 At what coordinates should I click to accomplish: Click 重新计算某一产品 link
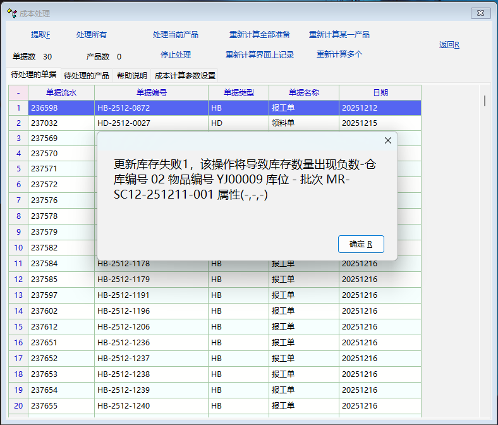[x=339, y=35]
